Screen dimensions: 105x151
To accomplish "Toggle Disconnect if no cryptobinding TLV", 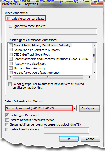I will click(7, 124).
